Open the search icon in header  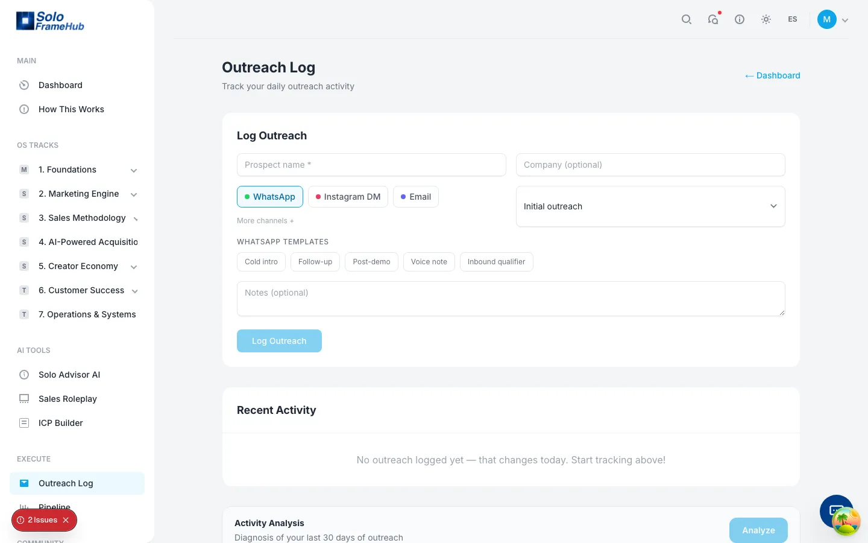click(x=687, y=19)
